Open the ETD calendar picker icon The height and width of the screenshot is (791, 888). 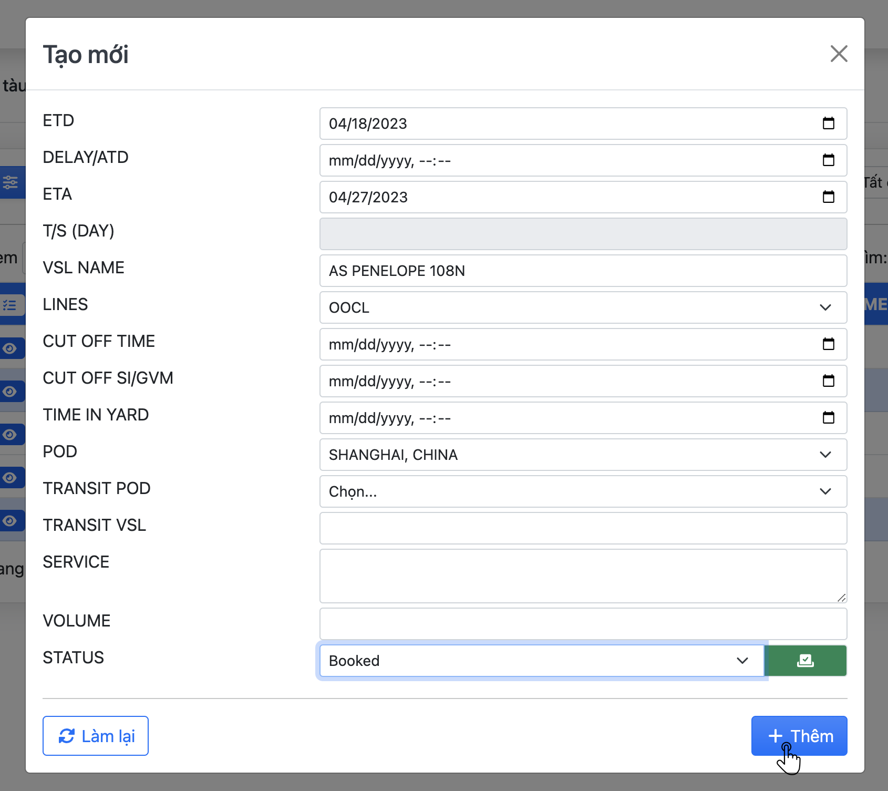pos(828,124)
